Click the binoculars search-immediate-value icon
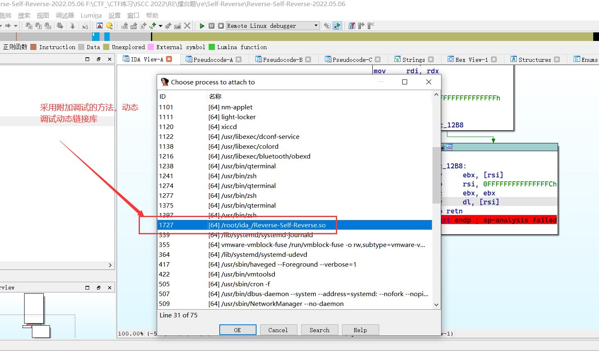 pyautogui.click(x=29, y=26)
